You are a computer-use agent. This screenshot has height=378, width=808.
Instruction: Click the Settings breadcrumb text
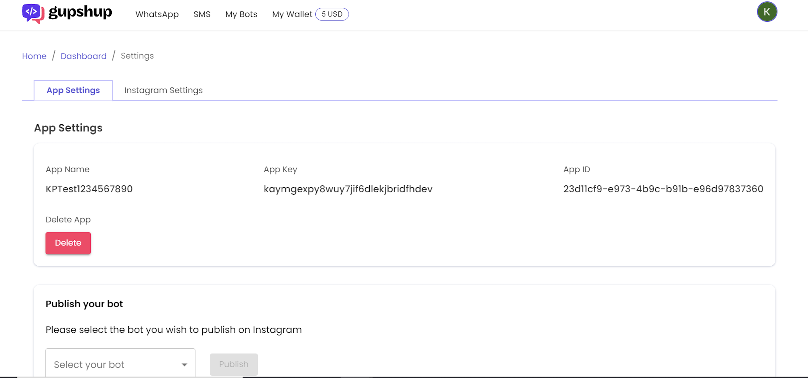pyautogui.click(x=137, y=56)
